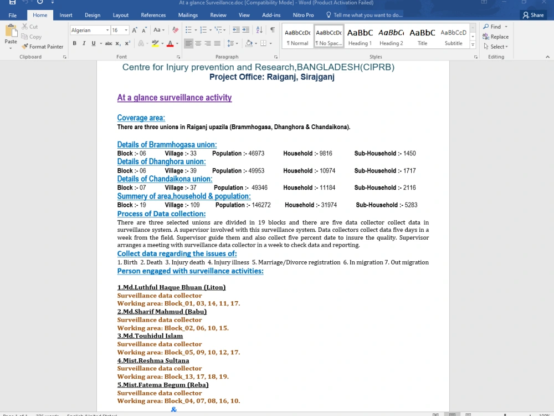Image resolution: width=554 pixels, height=416 pixels.
Task: Decrease paragraph indent
Action: tap(236, 30)
